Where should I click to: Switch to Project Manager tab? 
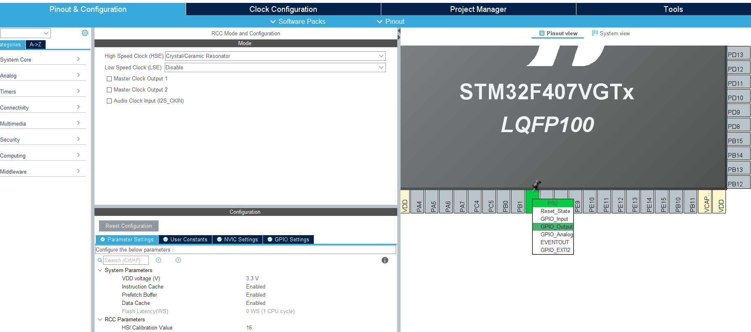pos(478,9)
